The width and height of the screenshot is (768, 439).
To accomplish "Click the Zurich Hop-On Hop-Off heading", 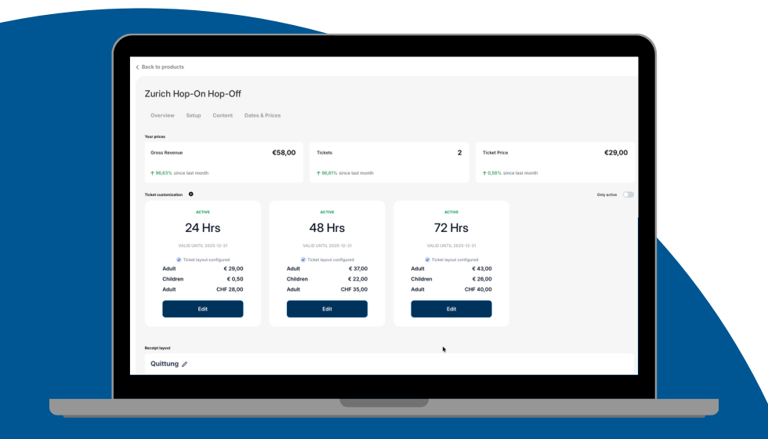I will (193, 94).
